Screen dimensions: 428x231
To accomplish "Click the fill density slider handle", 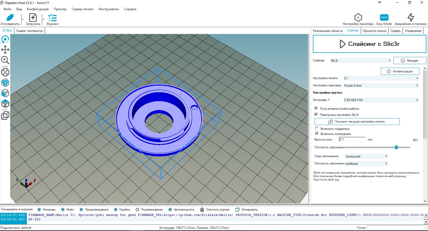I will [x=396, y=147].
